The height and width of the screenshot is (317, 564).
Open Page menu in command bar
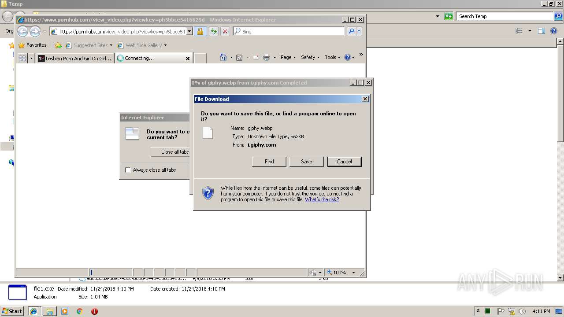point(288,57)
